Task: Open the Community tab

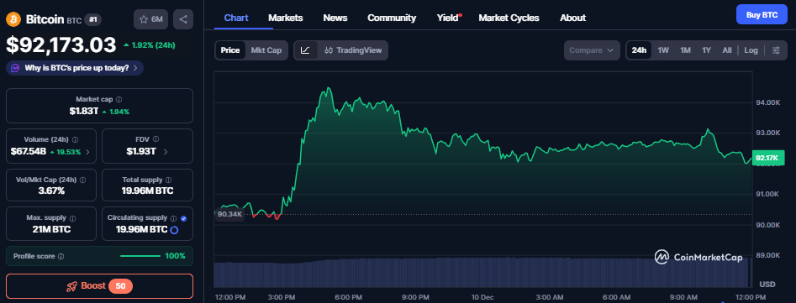Action: tap(392, 18)
